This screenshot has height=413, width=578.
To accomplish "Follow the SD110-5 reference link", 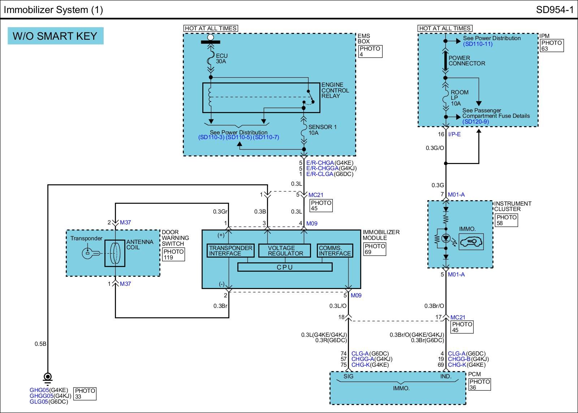I will point(239,137).
